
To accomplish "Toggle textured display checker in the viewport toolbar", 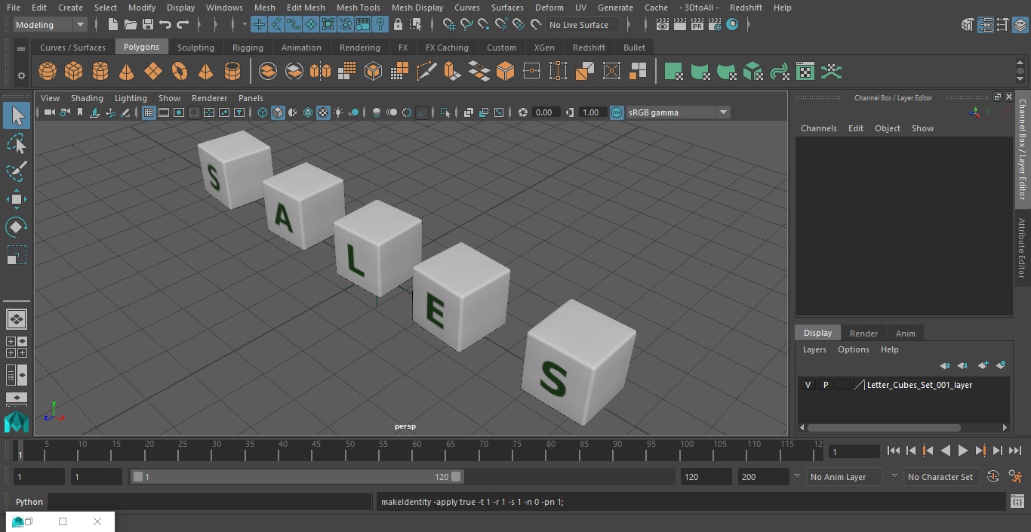I will point(323,112).
